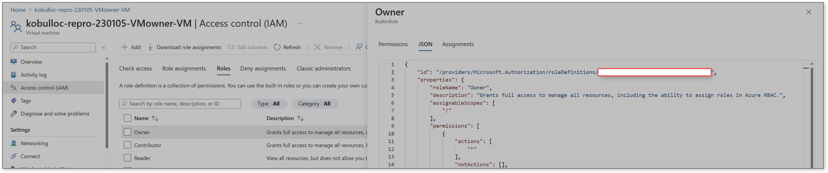Sort roles by the Description column

285,118
